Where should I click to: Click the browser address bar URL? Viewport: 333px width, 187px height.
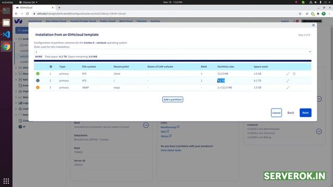81,14
